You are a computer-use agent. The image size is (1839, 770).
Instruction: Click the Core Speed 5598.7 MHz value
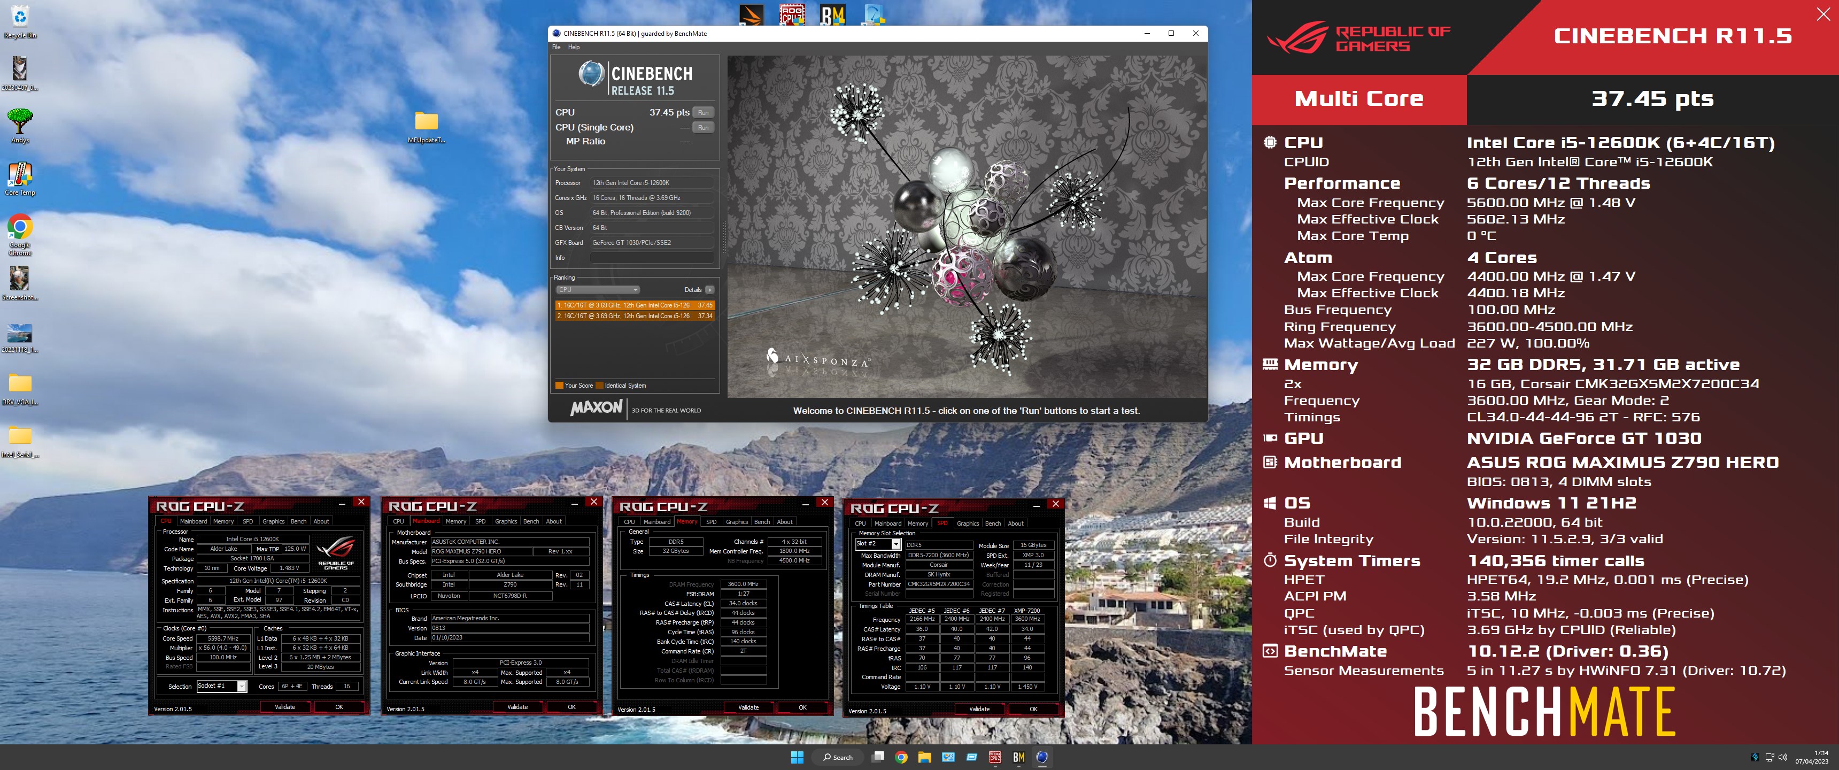[x=223, y=638]
